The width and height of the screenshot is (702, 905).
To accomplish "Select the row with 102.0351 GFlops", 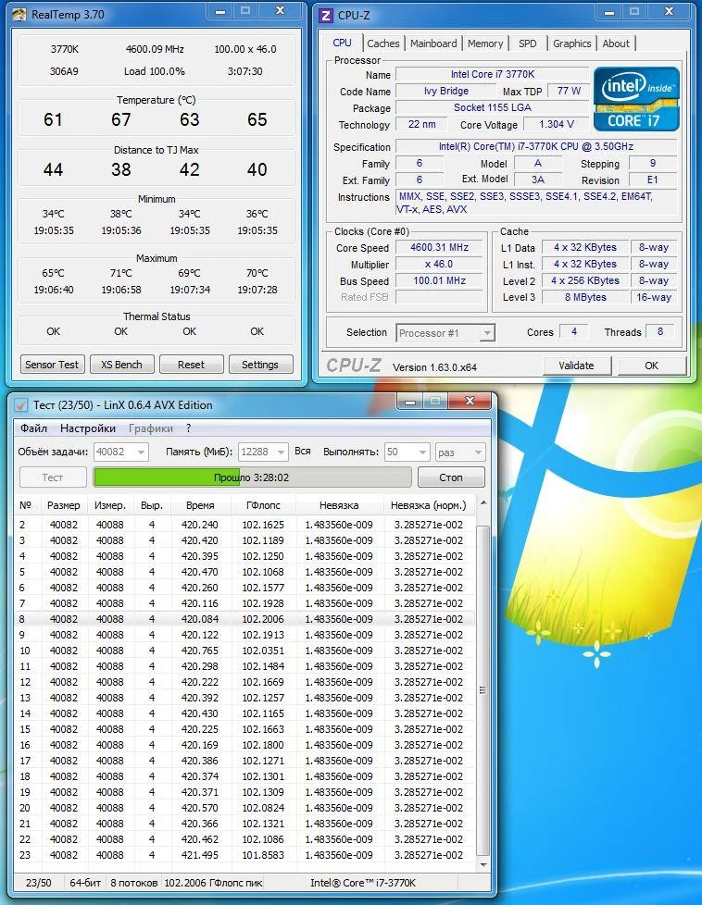I will click(x=245, y=651).
